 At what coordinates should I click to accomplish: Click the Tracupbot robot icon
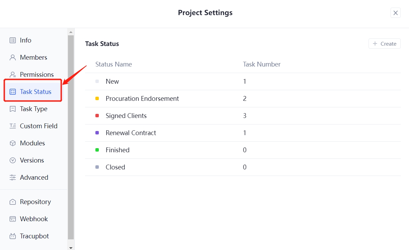[13, 236]
